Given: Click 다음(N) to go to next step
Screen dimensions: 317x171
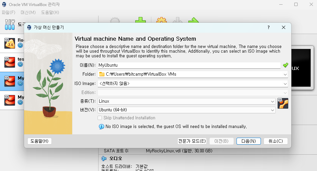Looking at the screenshot, I should pos(249,141).
